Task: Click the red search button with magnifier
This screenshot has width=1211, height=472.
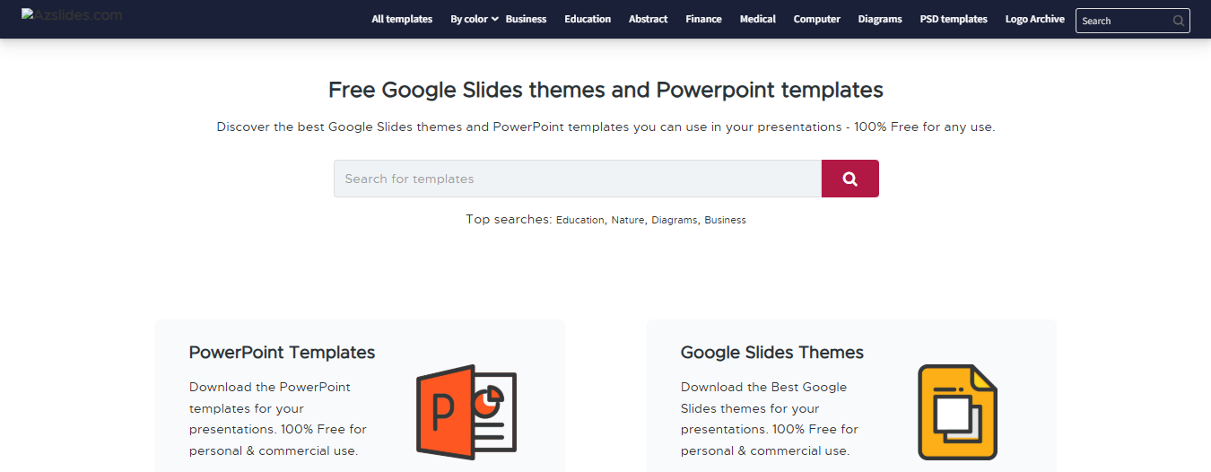Action: click(850, 179)
